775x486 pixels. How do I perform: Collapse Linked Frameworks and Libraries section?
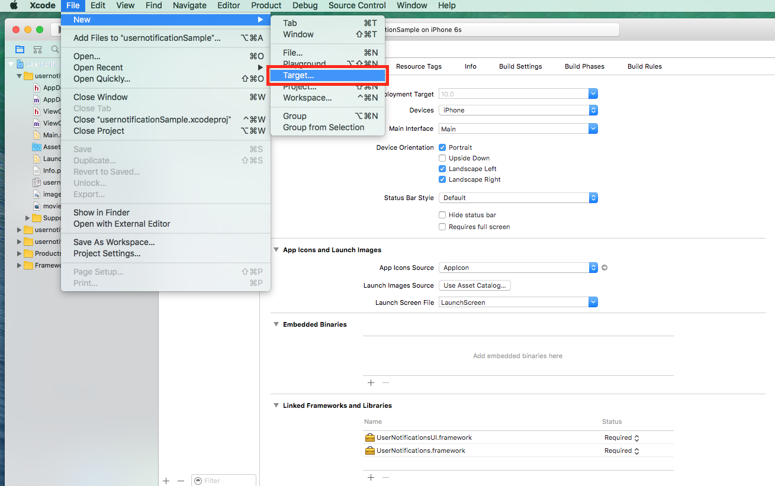276,405
